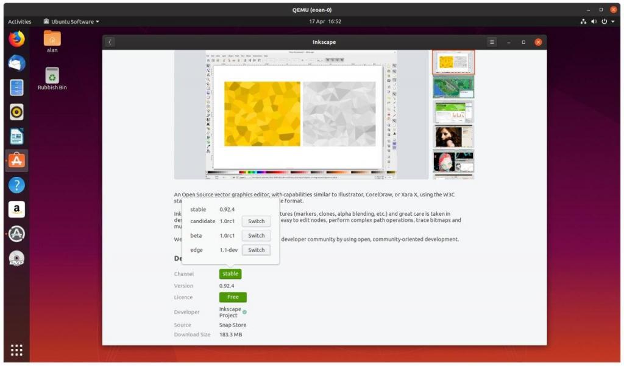Open Rhythmbox music player in dock
The height and width of the screenshot is (366, 624).
tap(16, 112)
